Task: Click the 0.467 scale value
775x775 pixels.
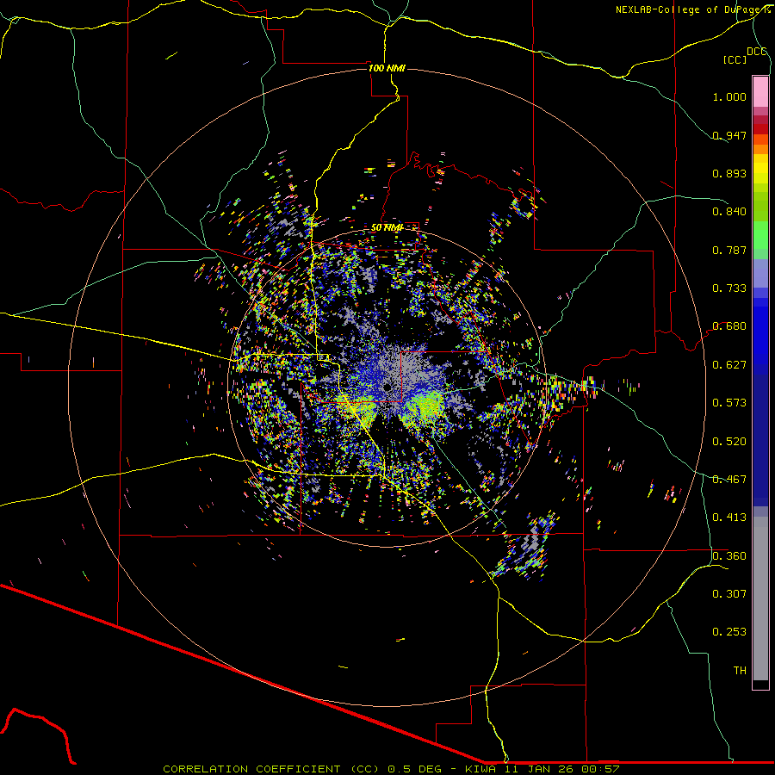Action: (729, 480)
